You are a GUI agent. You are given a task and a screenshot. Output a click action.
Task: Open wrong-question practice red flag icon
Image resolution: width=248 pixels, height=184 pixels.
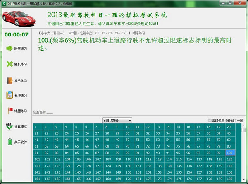click(9, 111)
